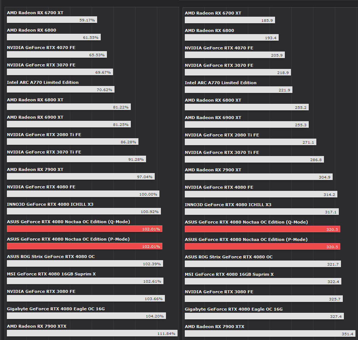Select the 327.4 value in right chart
The image size is (358, 340).
tap(336, 316)
